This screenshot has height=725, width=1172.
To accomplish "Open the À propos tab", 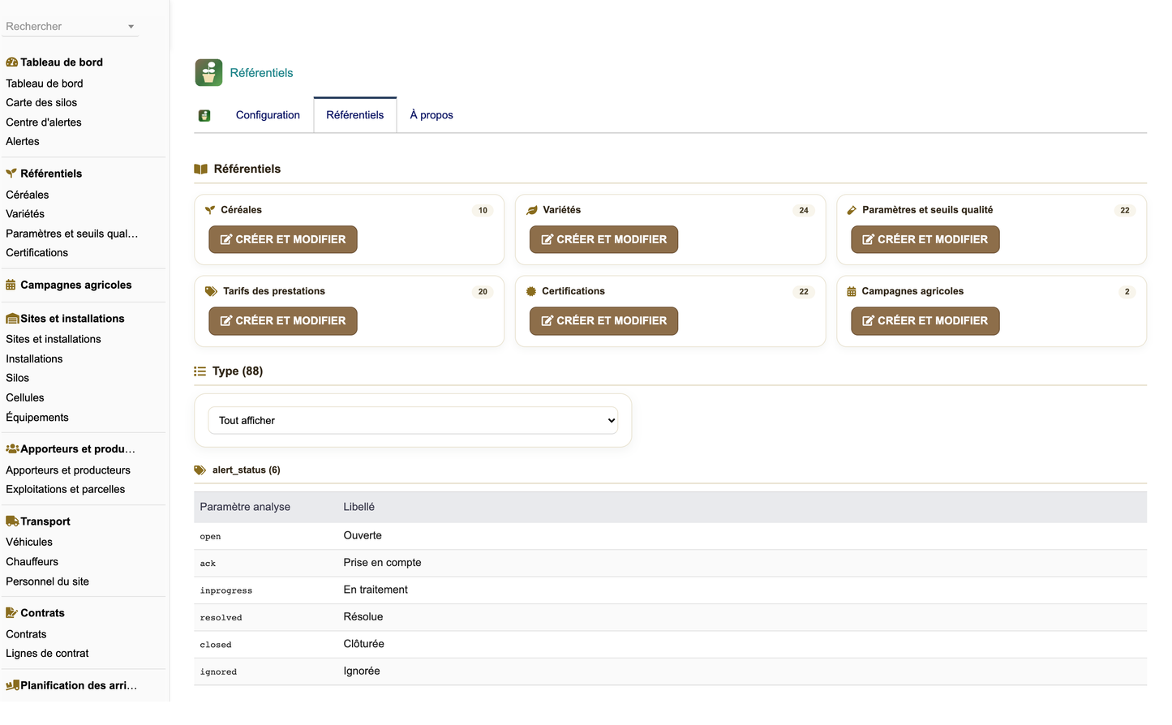I will (431, 115).
